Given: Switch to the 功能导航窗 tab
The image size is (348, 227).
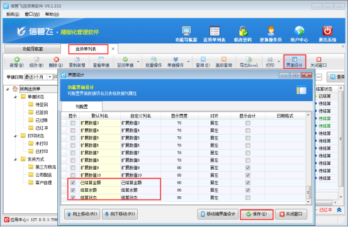Looking at the screenshot, I should click(33, 49).
